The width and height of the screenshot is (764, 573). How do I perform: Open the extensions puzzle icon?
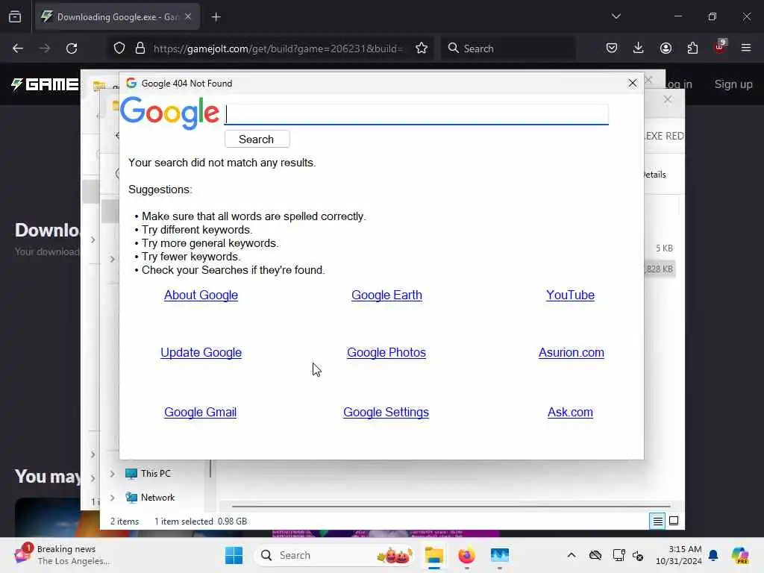(692, 48)
